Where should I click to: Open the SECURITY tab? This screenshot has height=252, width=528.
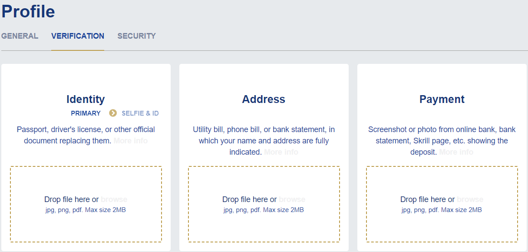pyautogui.click(x=136, y=36)
